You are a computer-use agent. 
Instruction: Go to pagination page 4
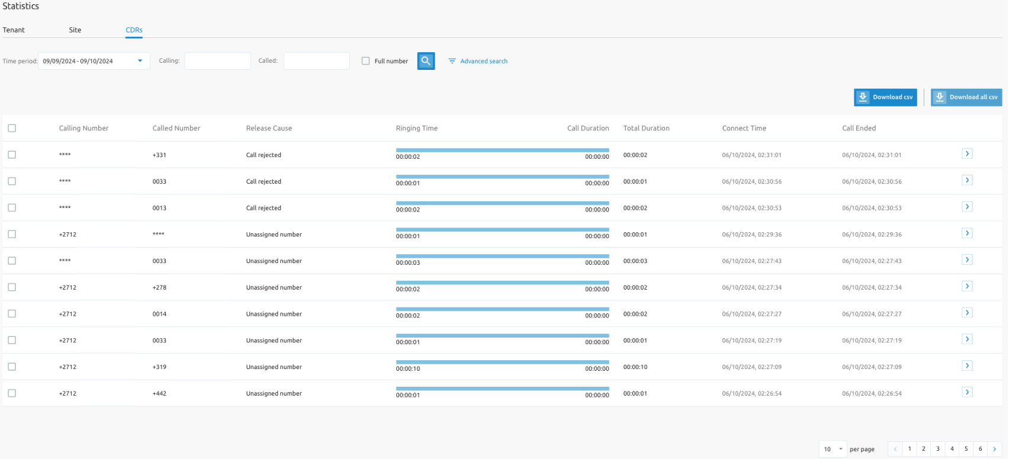point(952,449)
